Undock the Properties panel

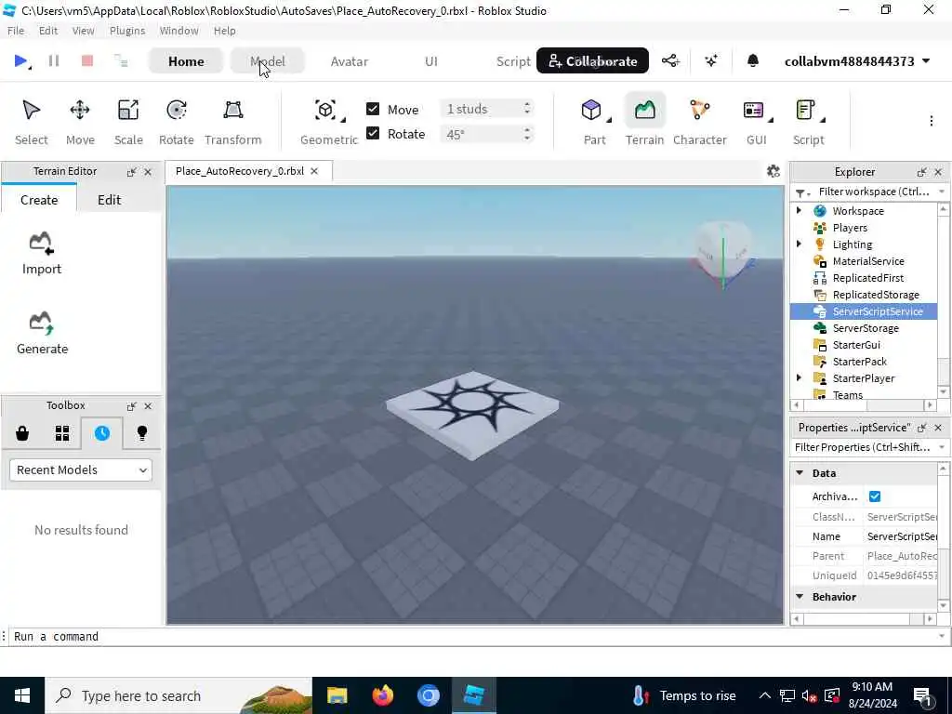(921, 428)
